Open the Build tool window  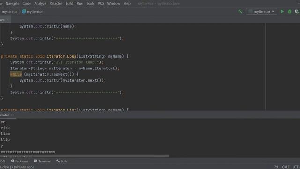pyautogui.click(x=62, y=161)
